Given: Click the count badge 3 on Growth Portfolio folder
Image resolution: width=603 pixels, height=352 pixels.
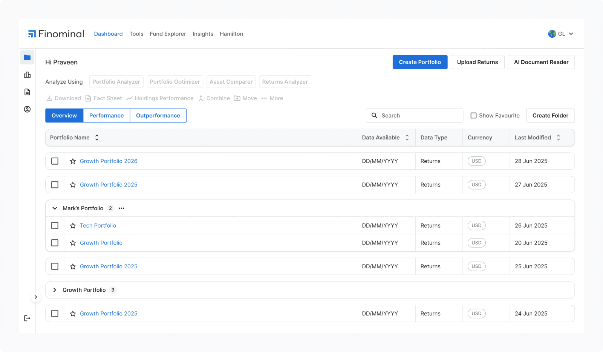Looking at the screenshot, I should 113,290.
